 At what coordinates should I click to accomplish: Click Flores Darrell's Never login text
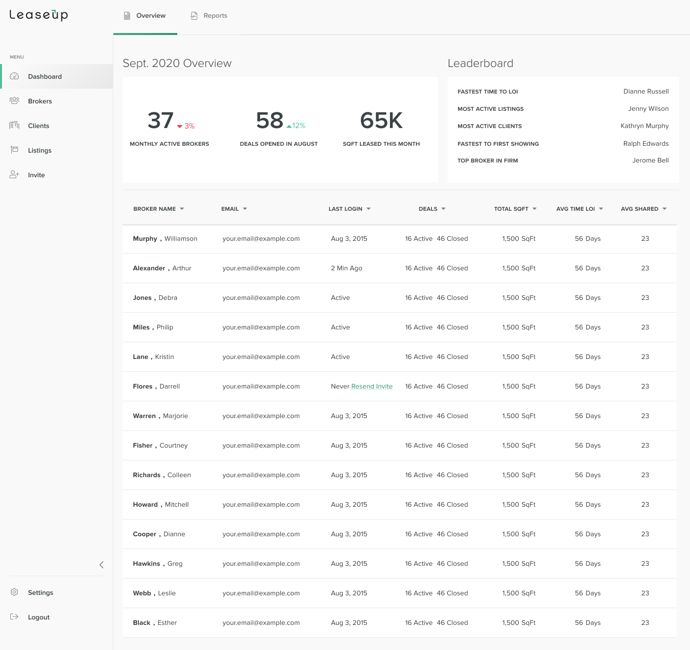[x=340, y=387]
